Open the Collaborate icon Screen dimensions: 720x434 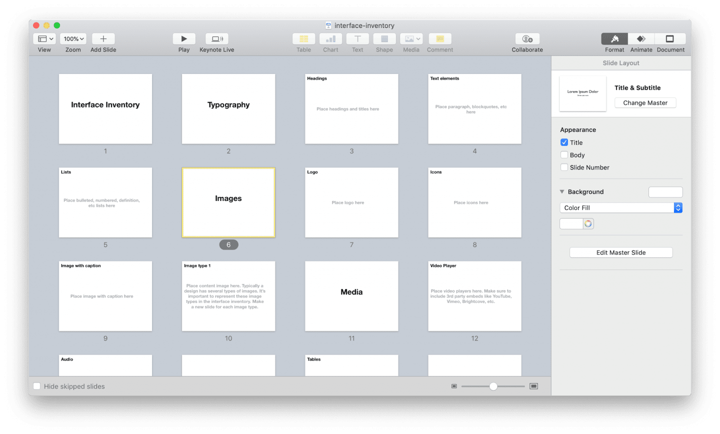pyautogui.click(x=527, y=39)
